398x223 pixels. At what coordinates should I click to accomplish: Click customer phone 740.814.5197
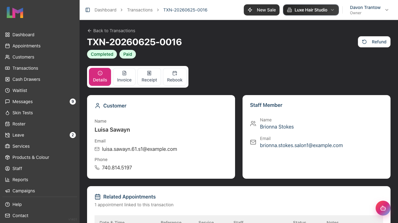(x=117, y=168)
